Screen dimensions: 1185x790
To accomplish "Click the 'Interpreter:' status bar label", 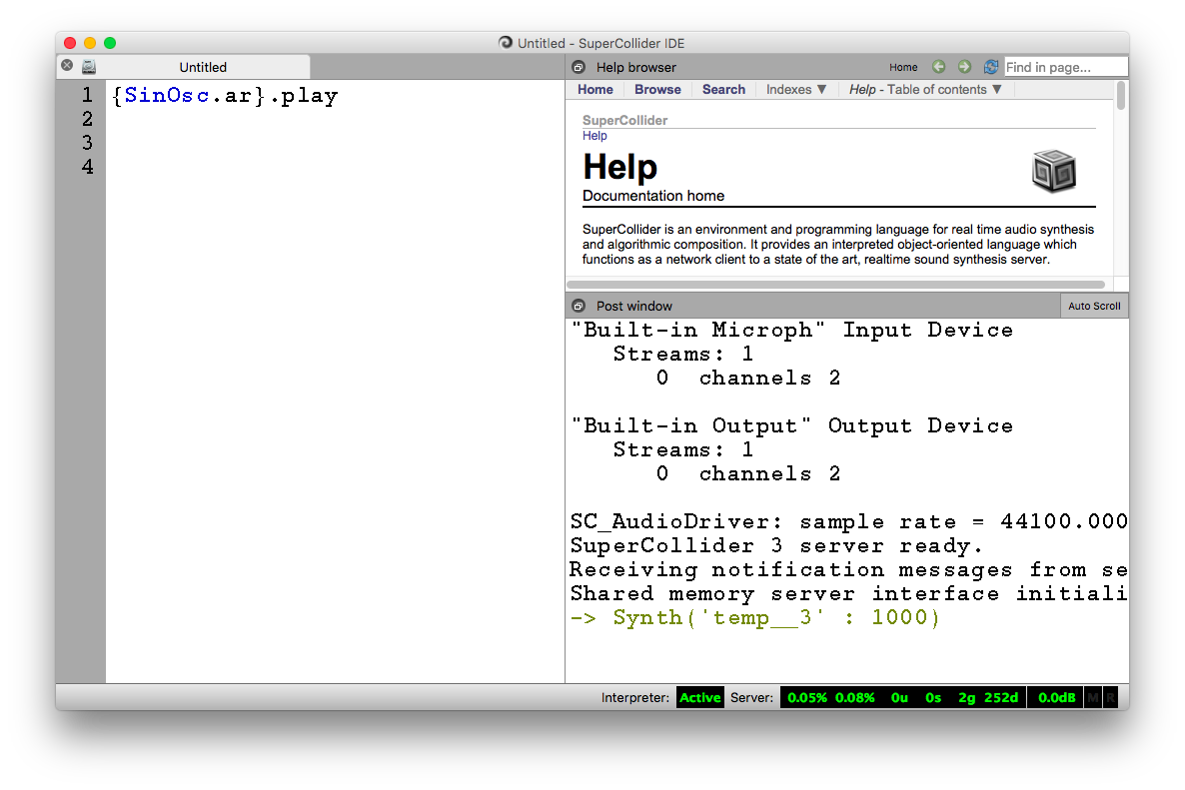I will (x=634, y=697).
